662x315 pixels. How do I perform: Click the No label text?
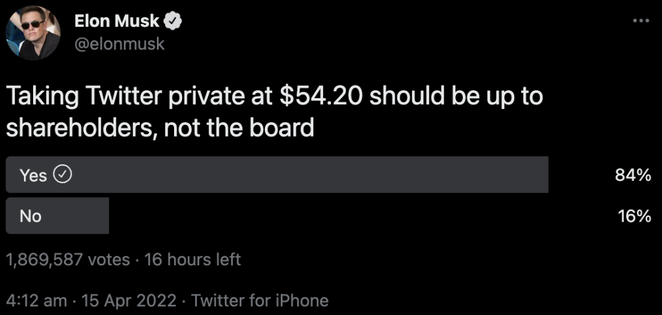pos(31,216)
